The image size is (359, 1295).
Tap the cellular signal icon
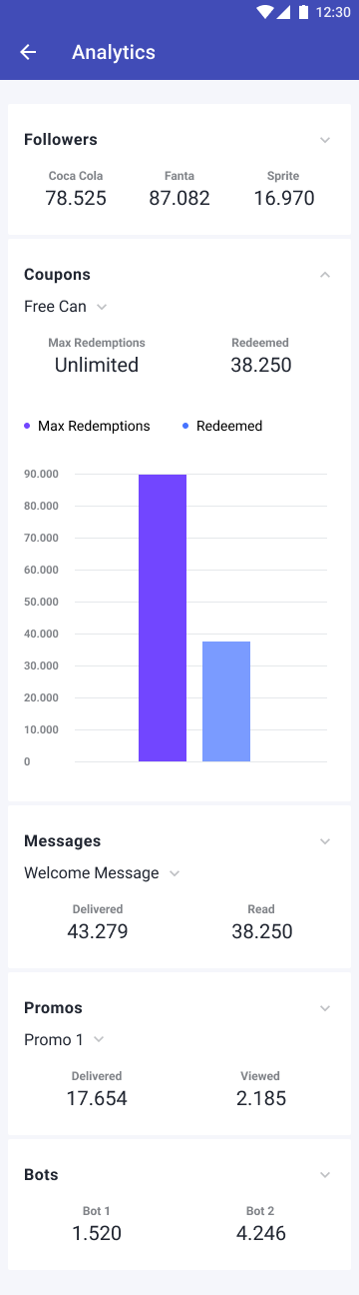pos(284,12)
